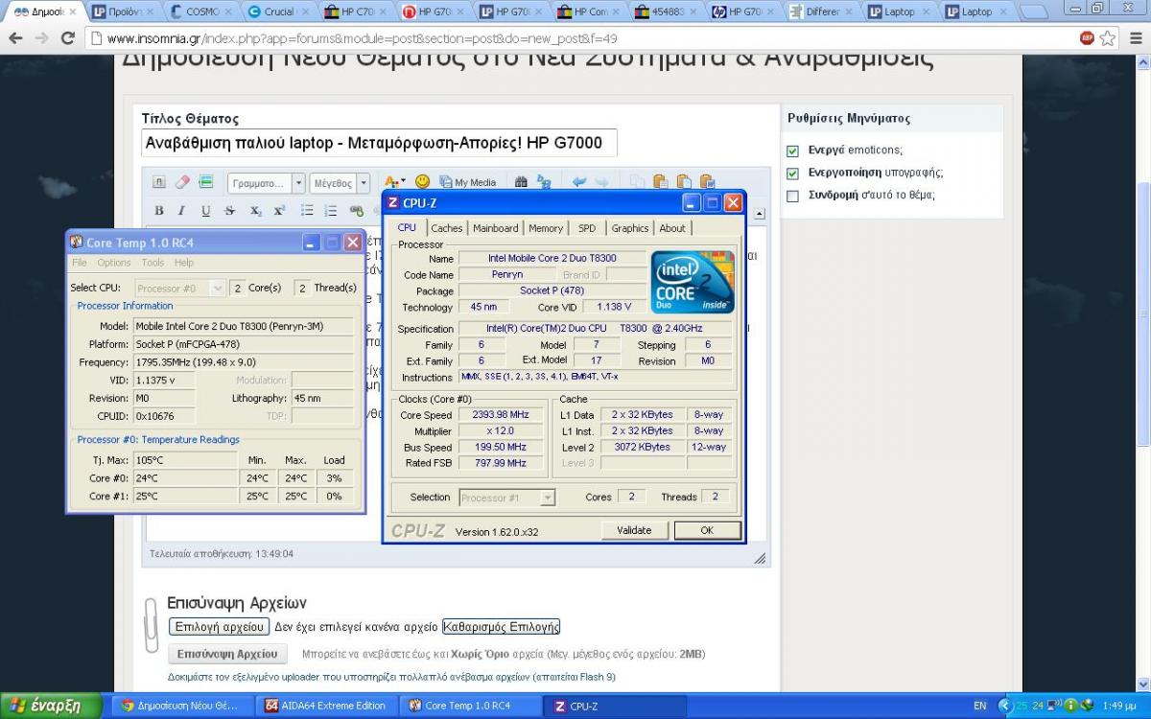Click the Validate button in CPU-Z
Screen dimensions: 1151x719
point(634,530)
